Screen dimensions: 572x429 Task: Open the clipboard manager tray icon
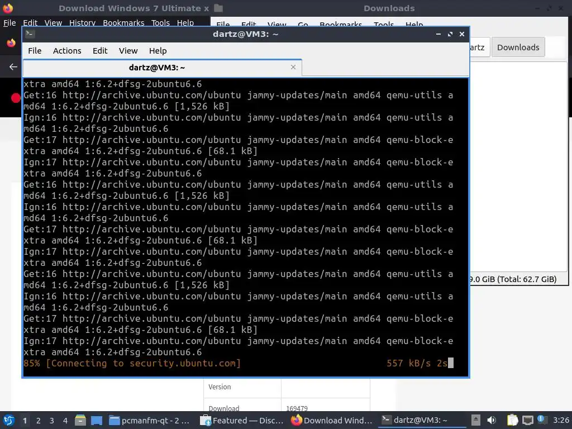[x=513, y=420]
